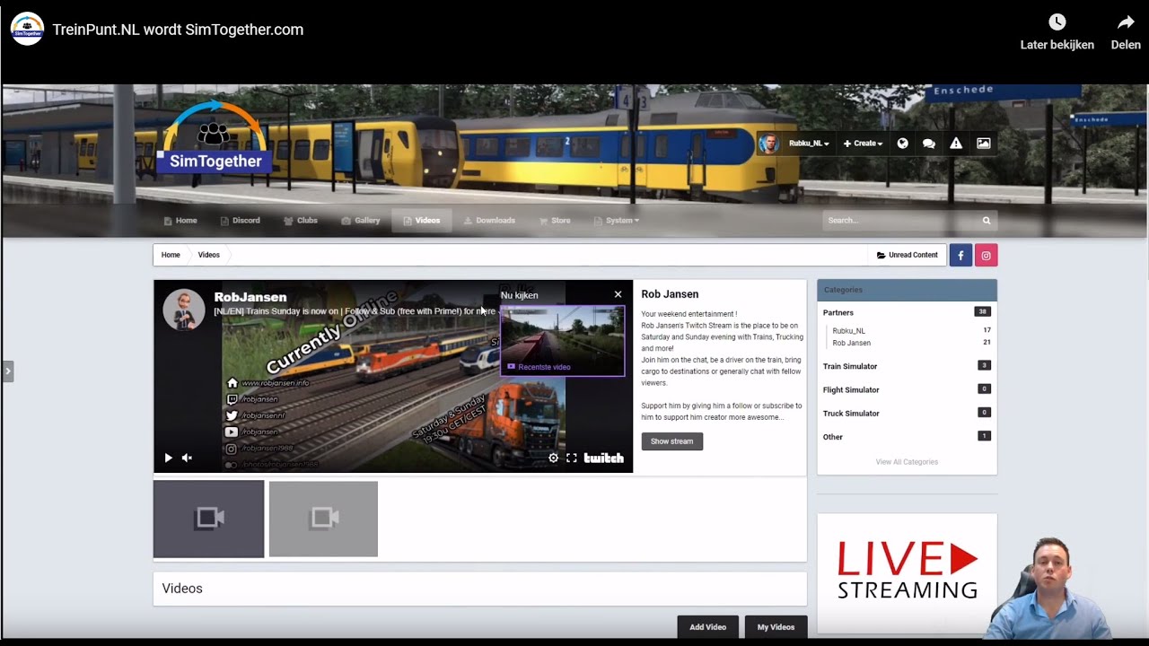Open the Twitch player settings gear
The image size is (1149, 646).
pos(553,458)
